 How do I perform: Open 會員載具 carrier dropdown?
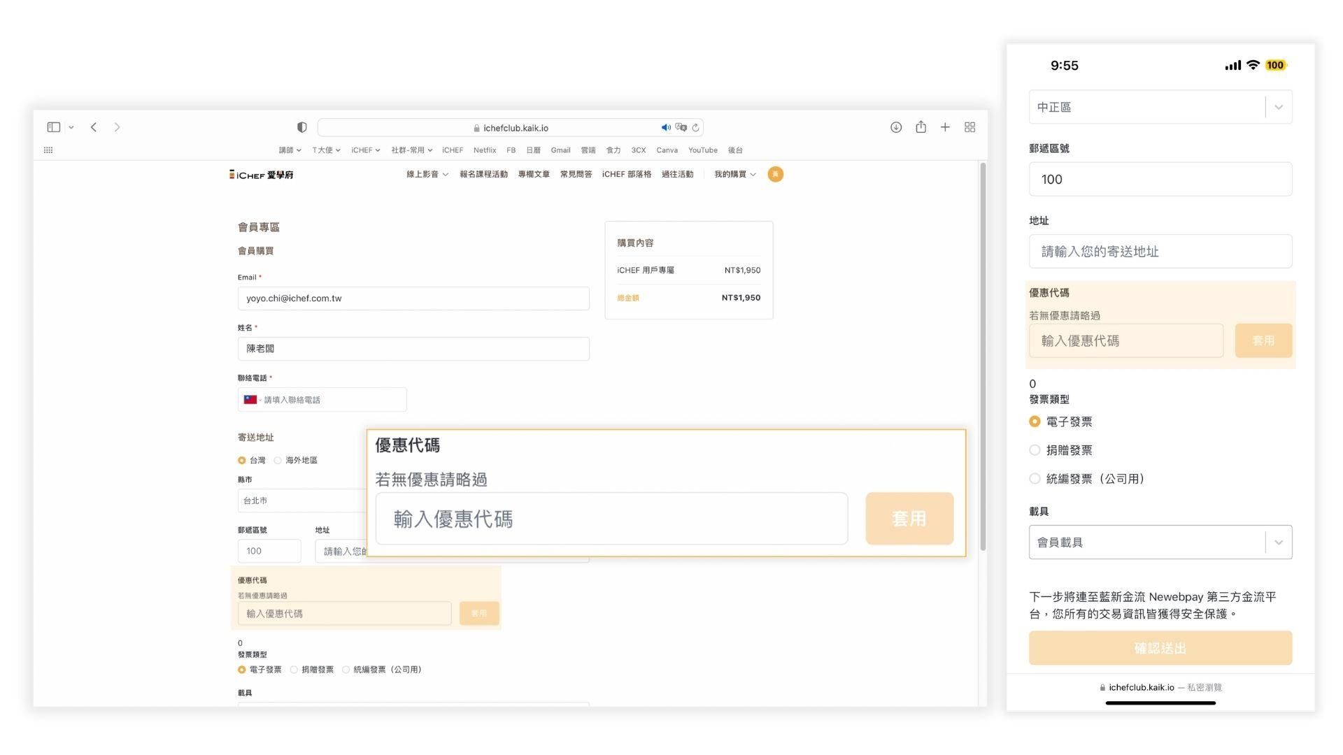1278,542
